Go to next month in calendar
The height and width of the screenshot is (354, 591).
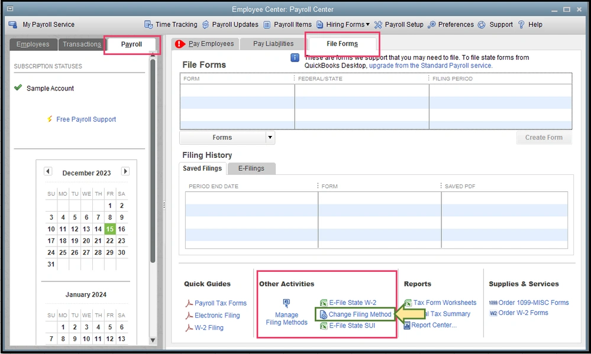(x=125, y=172)
